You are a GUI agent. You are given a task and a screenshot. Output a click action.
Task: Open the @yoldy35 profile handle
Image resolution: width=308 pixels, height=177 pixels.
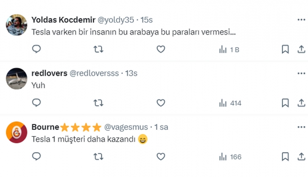117,20
